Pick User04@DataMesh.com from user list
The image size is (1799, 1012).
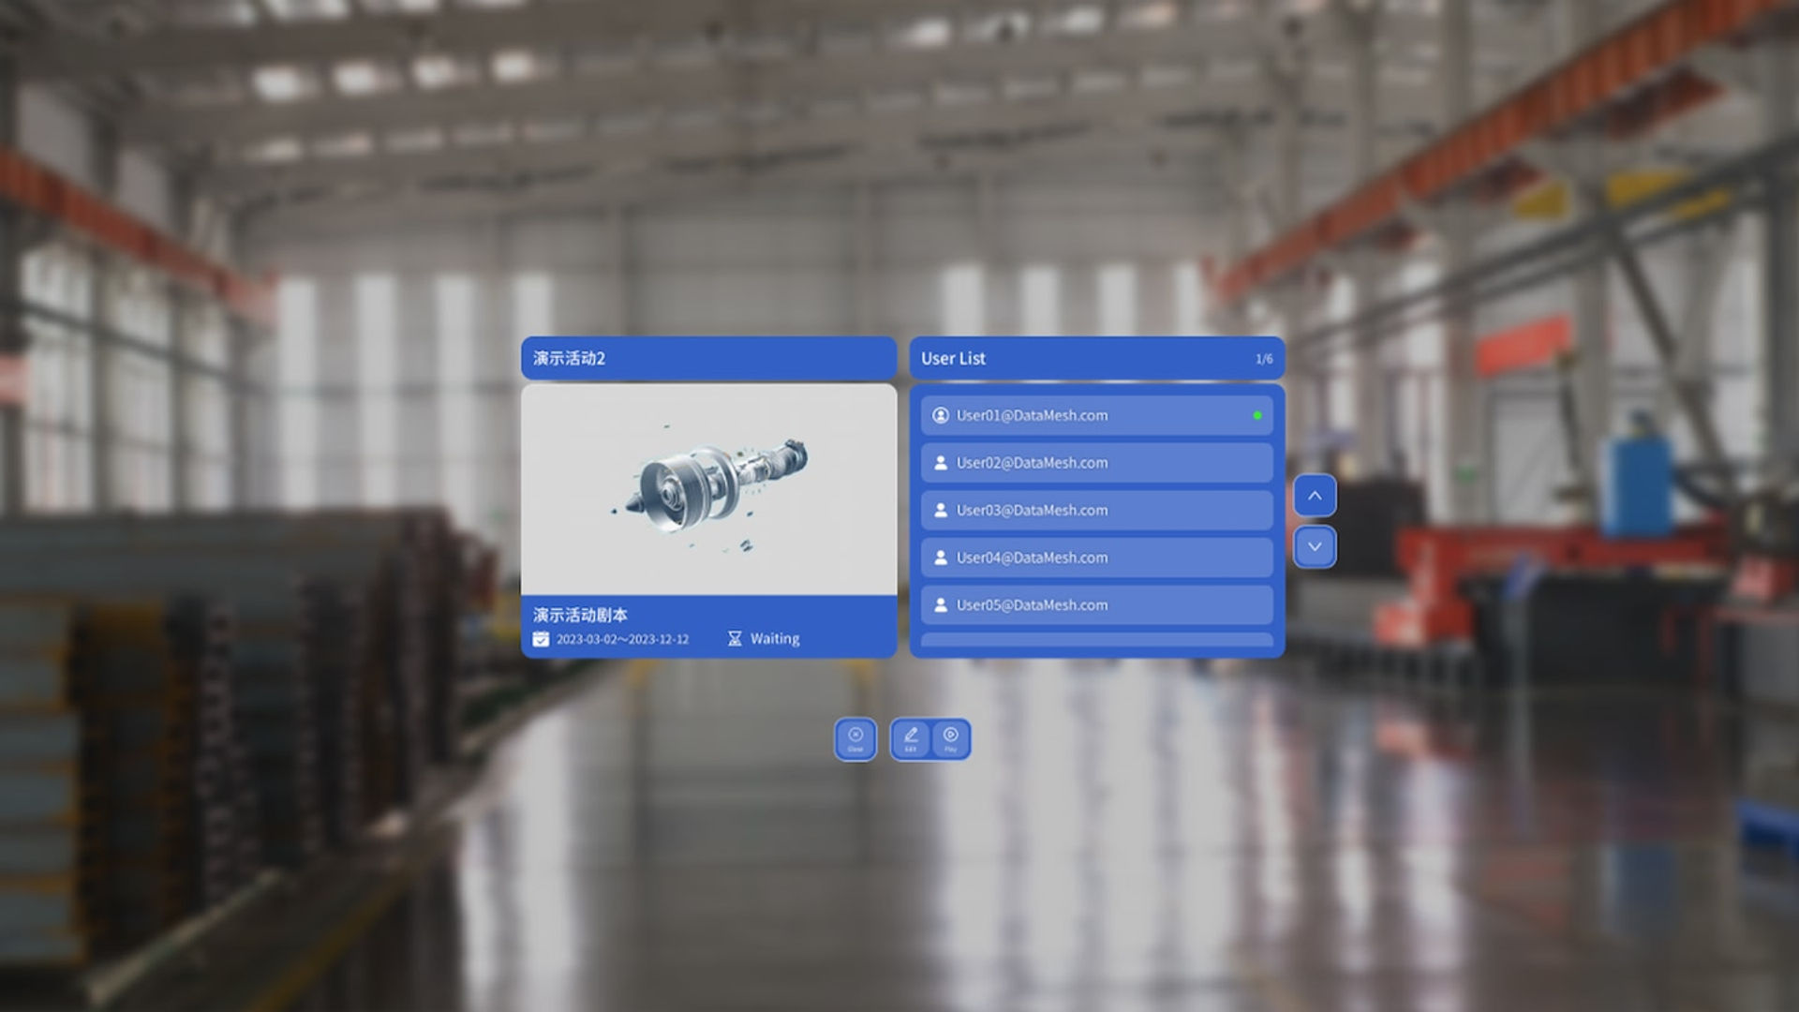pos(1096,558)
